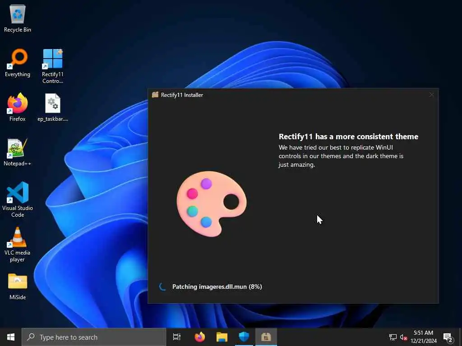
Task: Close the Rectify11 Installer window
Action: [x=431, y=95]
